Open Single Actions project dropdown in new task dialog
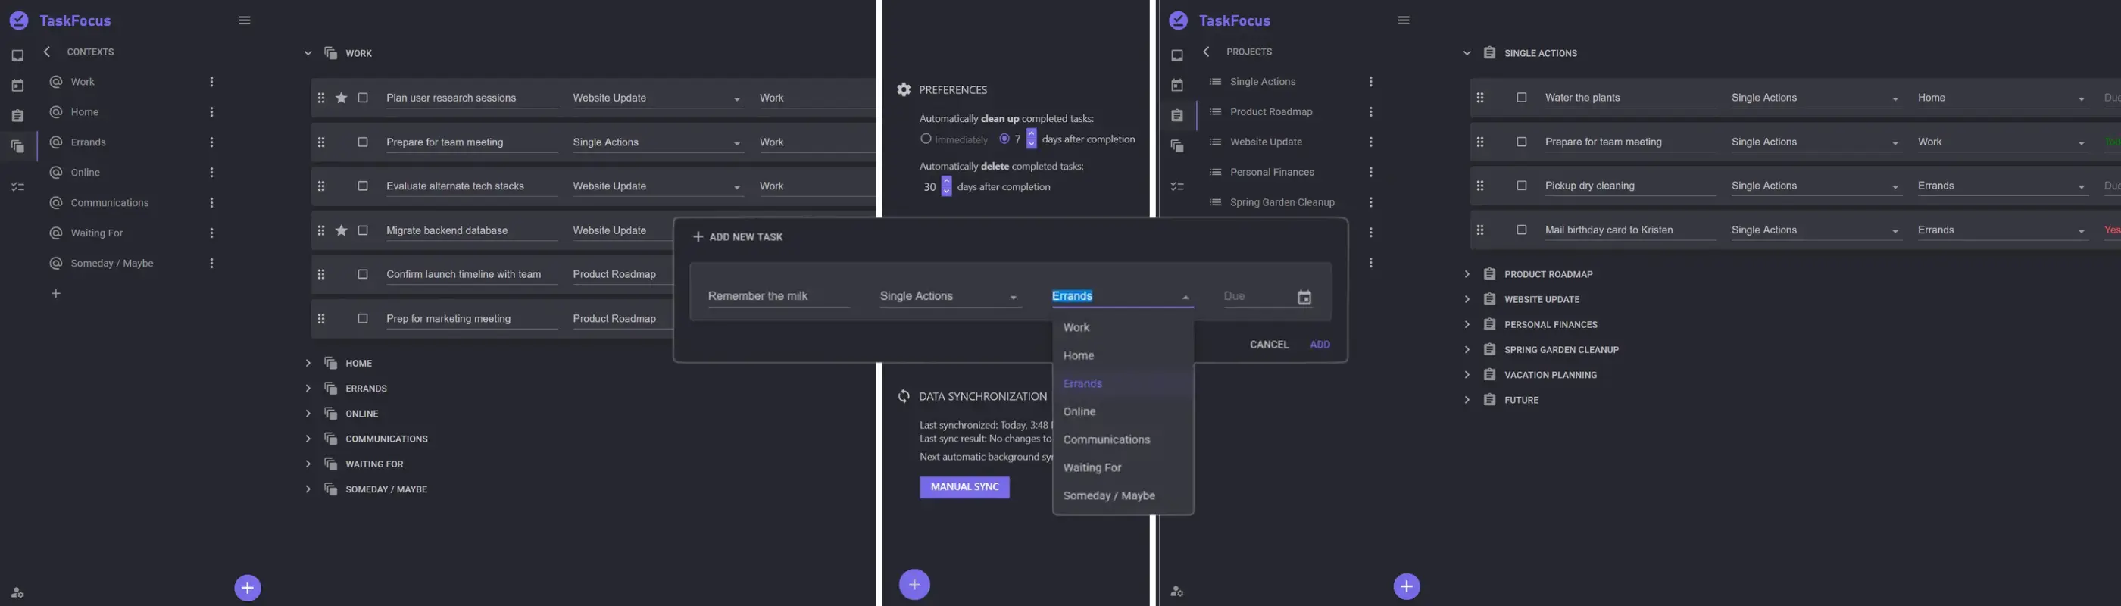 948,296
